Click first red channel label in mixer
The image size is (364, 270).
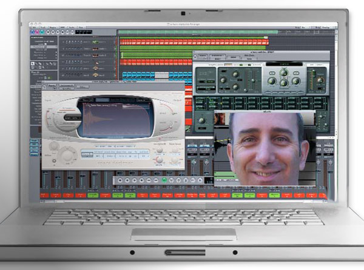pyautogui.click(x=43, y=196)
